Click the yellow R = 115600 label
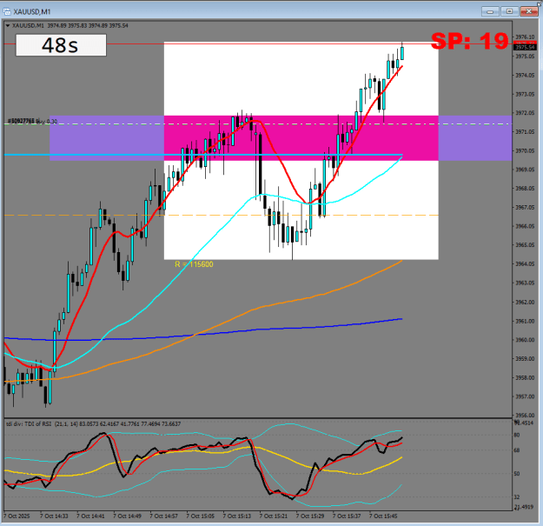This screenshot has width=543, height=526. coord(194,264)
